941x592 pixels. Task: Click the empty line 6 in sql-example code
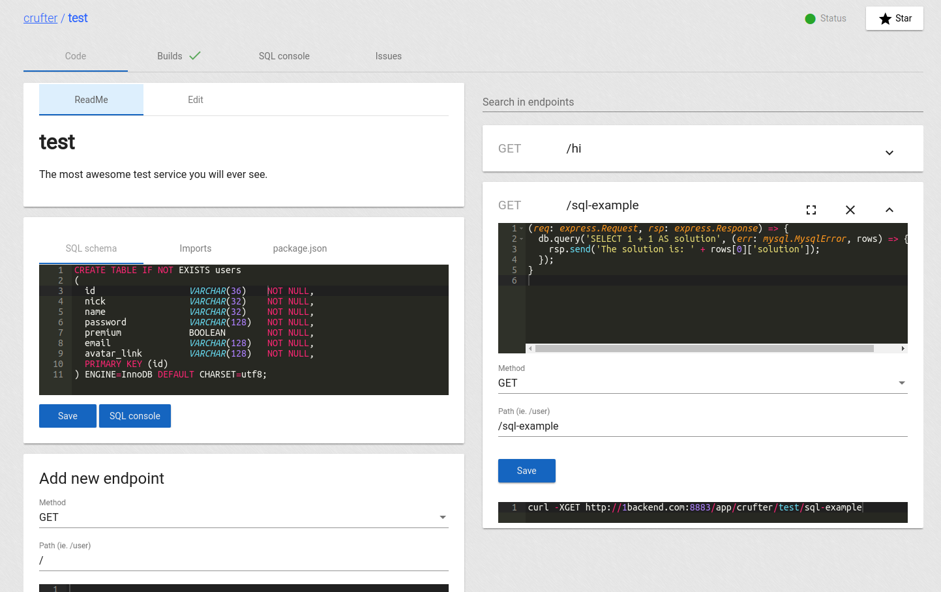[x=717, y=281]
